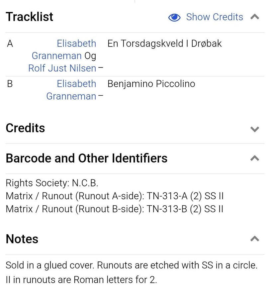Click the track position letter A

click(10, 44)
